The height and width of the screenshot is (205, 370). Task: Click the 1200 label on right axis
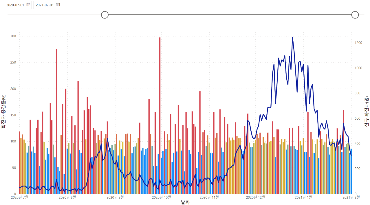[358, 43]
